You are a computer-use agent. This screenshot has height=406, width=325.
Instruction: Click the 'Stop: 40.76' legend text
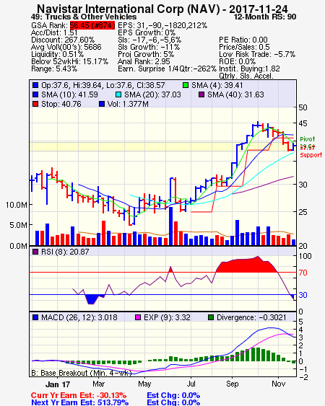pyautogui.click(x=61, y=104)
